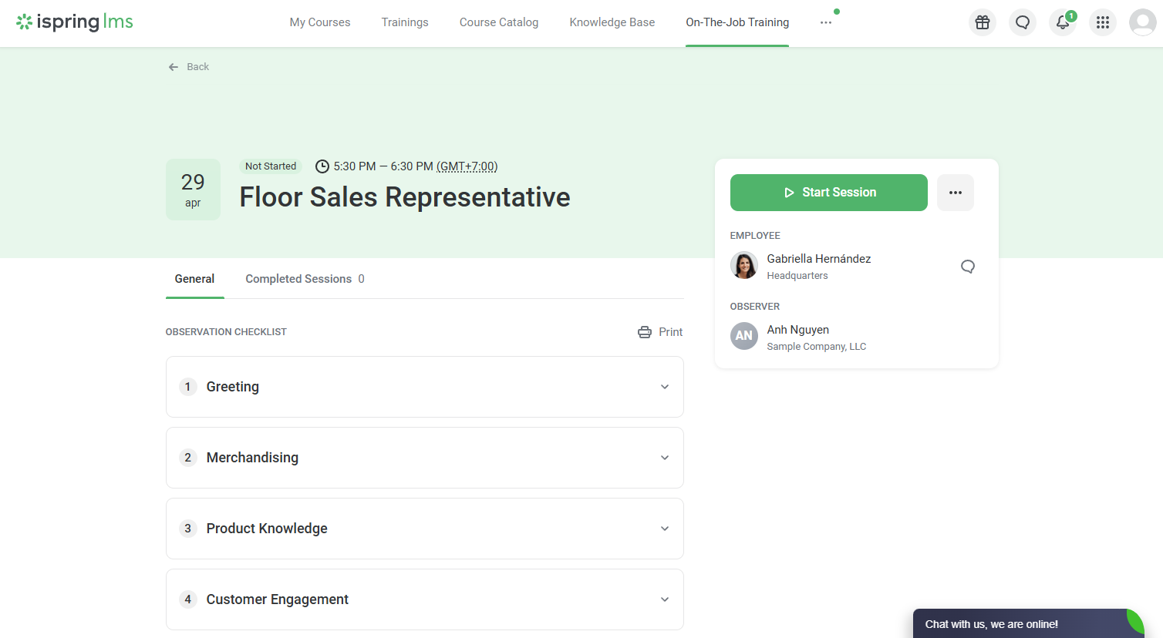This screenshot has height=638, width=1163.
Task: Click the Floor Sales Representative heading
Action: click(x=405, y=197)
